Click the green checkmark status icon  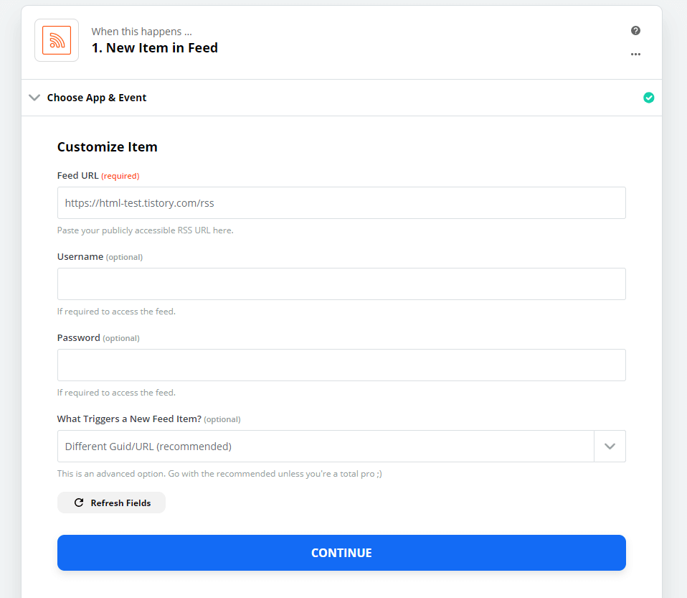648,98
